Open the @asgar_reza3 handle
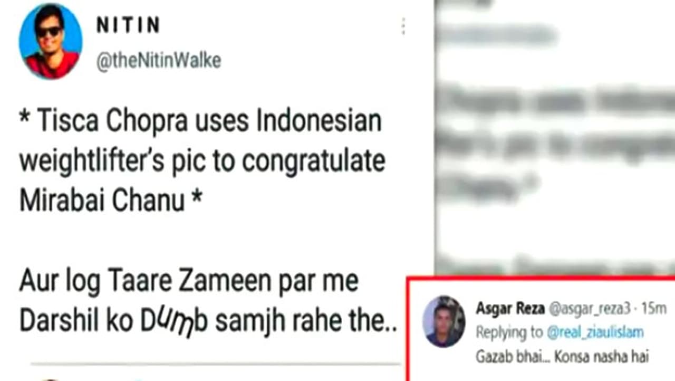The image size is (675, 381). pyautogui.click(x=589, y=309)
